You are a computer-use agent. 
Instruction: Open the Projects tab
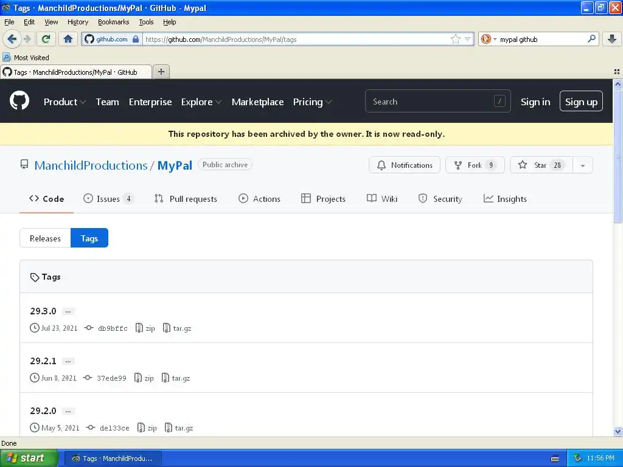click(323, 199)
